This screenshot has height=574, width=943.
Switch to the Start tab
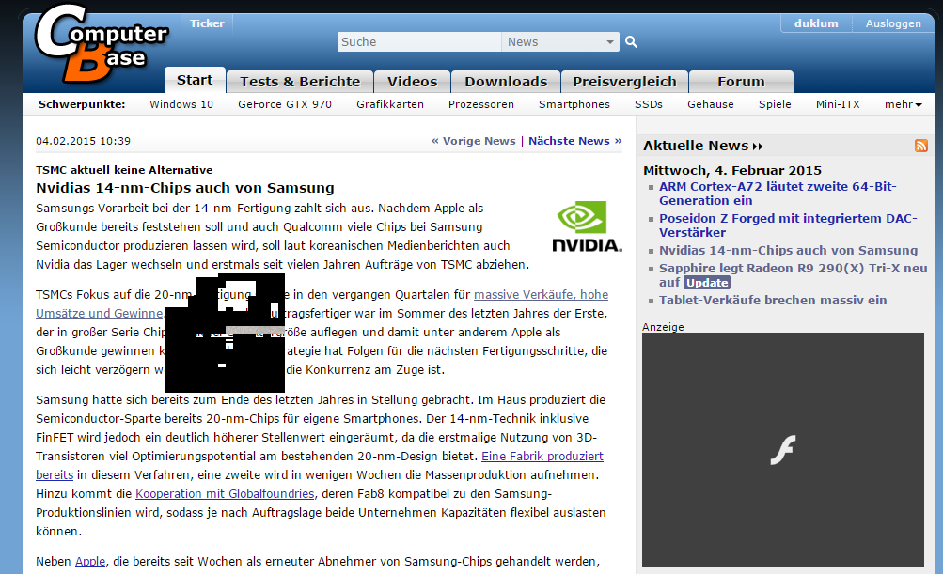point(195,80)
